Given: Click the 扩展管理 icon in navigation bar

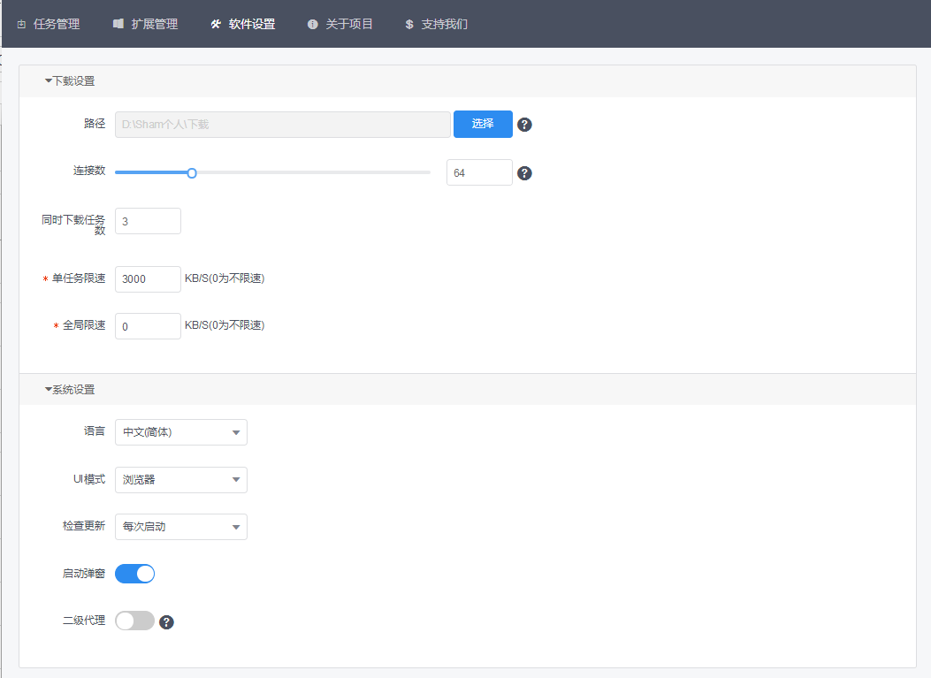Looking at the screenshot, I should pyautogui.click(x=118, y=25).
